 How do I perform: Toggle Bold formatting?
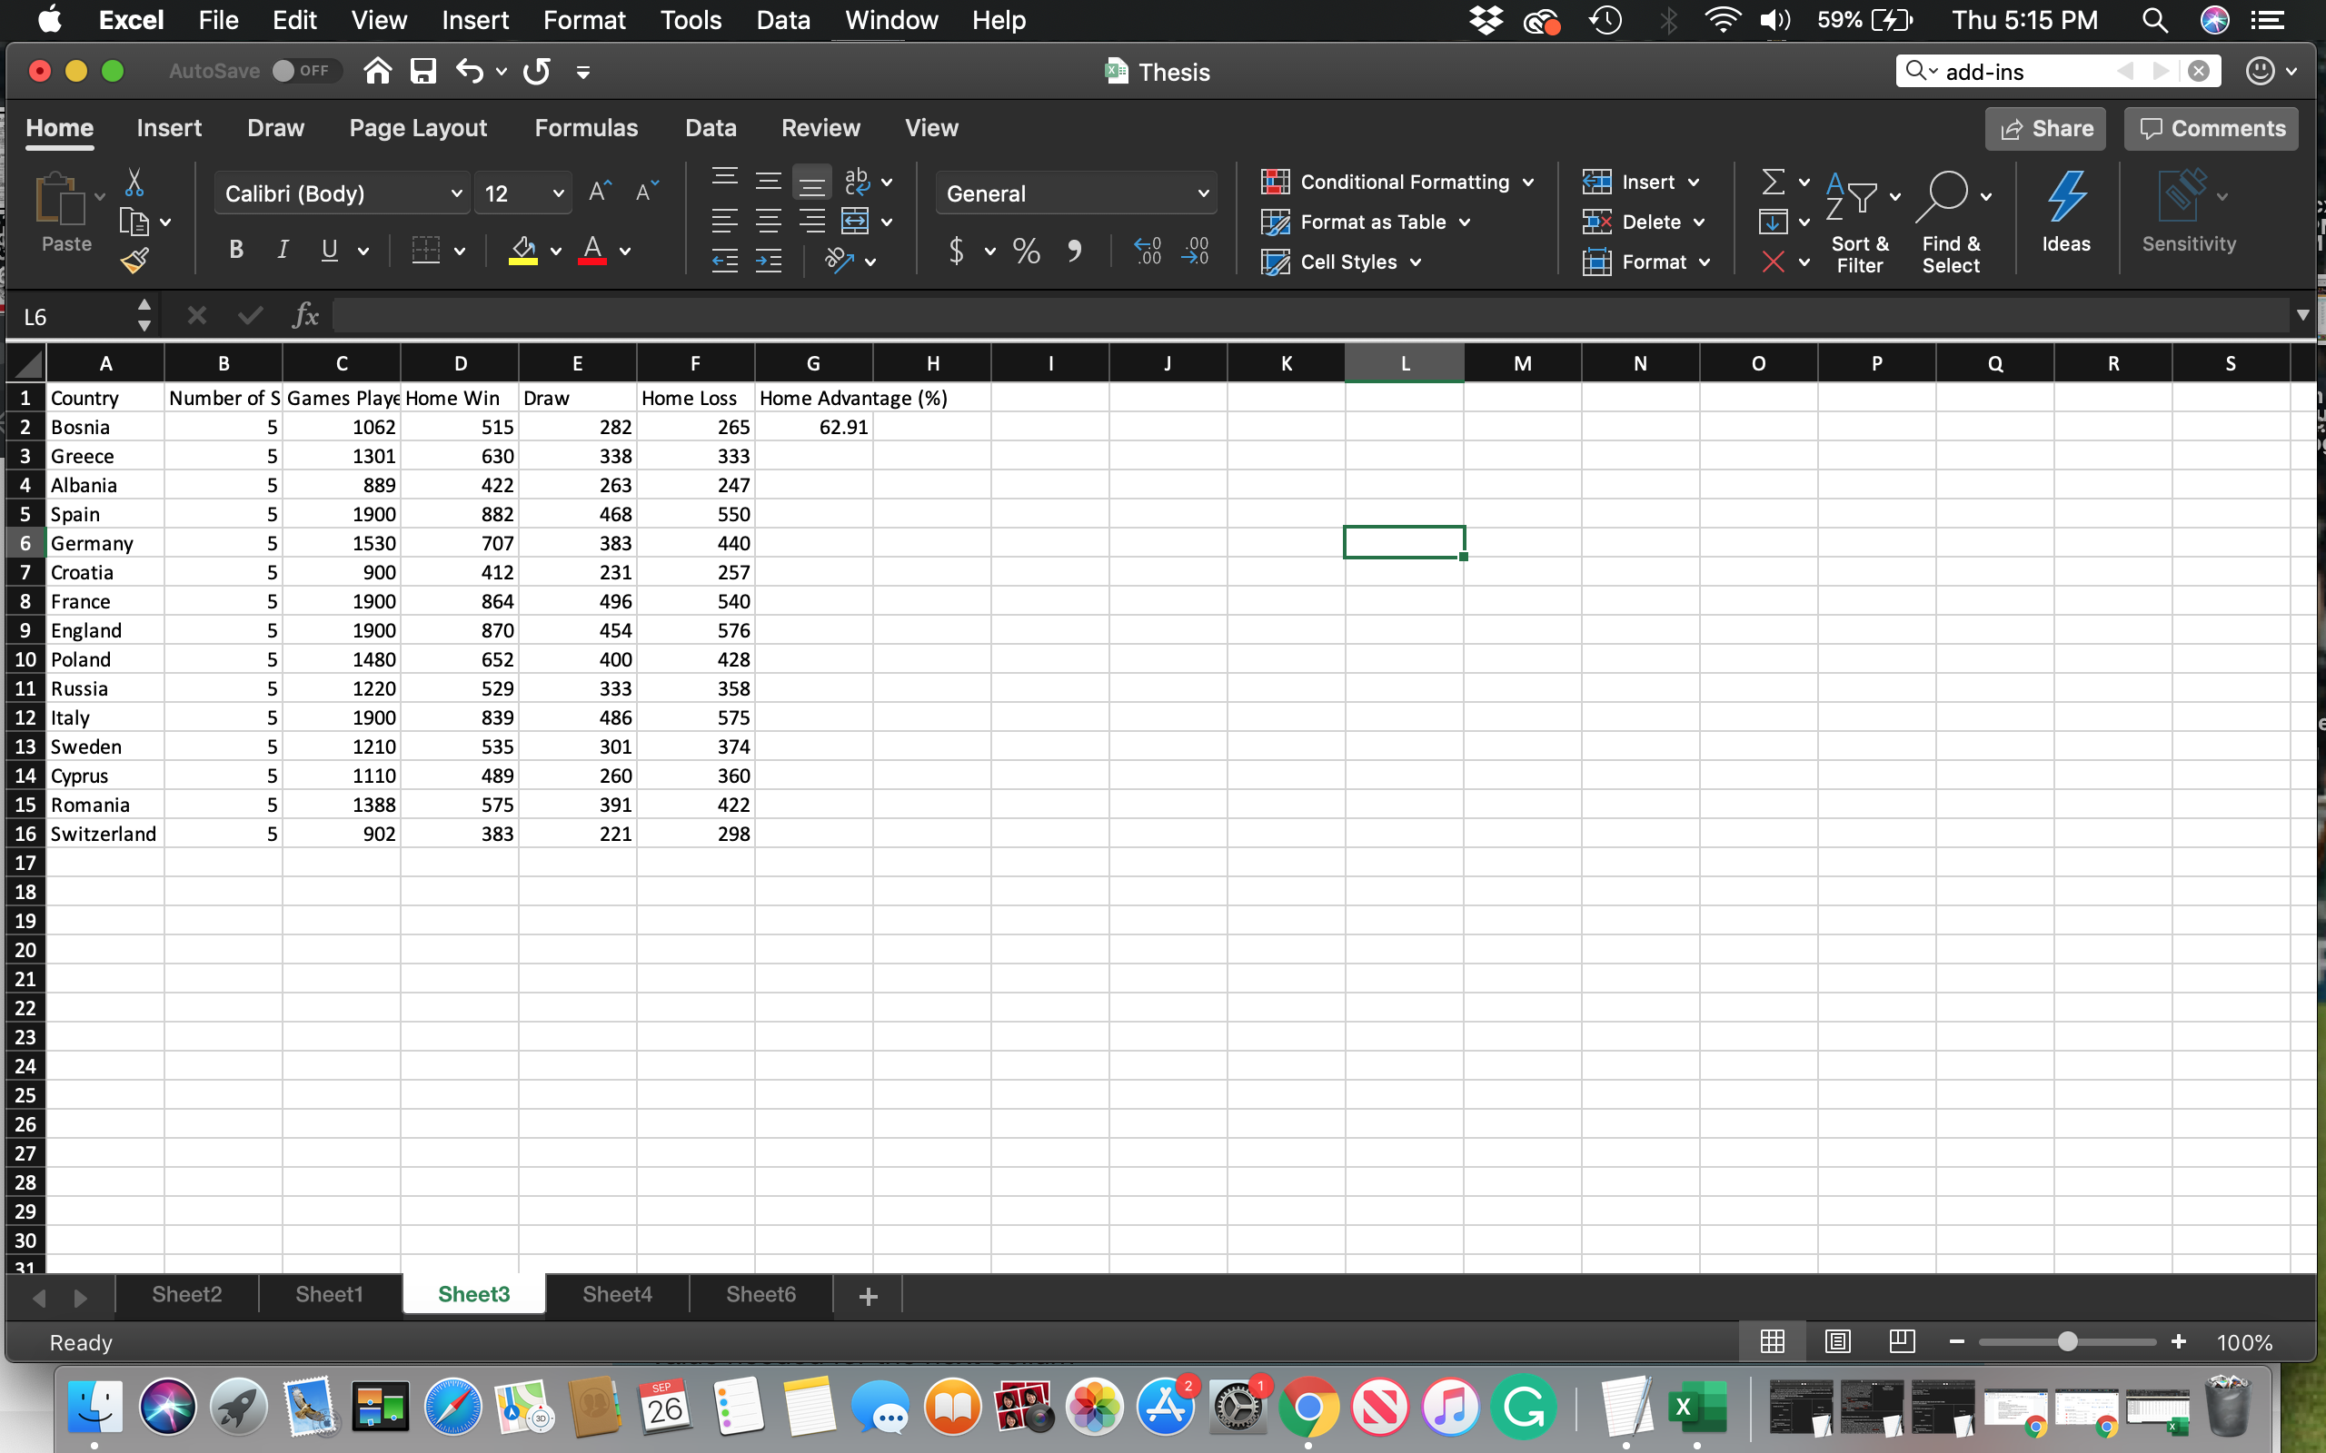236,251
